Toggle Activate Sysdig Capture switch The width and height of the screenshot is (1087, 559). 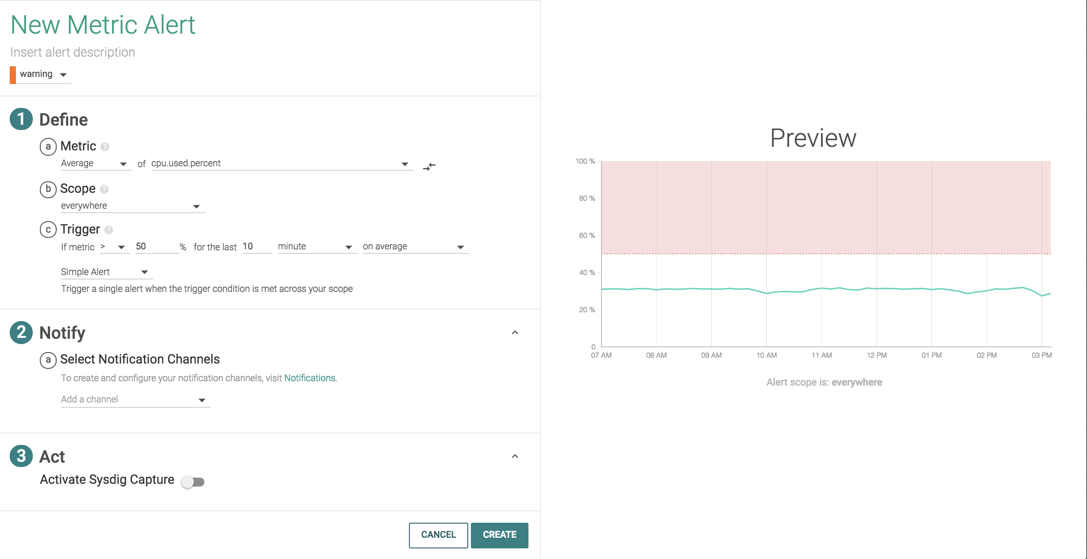193,482
